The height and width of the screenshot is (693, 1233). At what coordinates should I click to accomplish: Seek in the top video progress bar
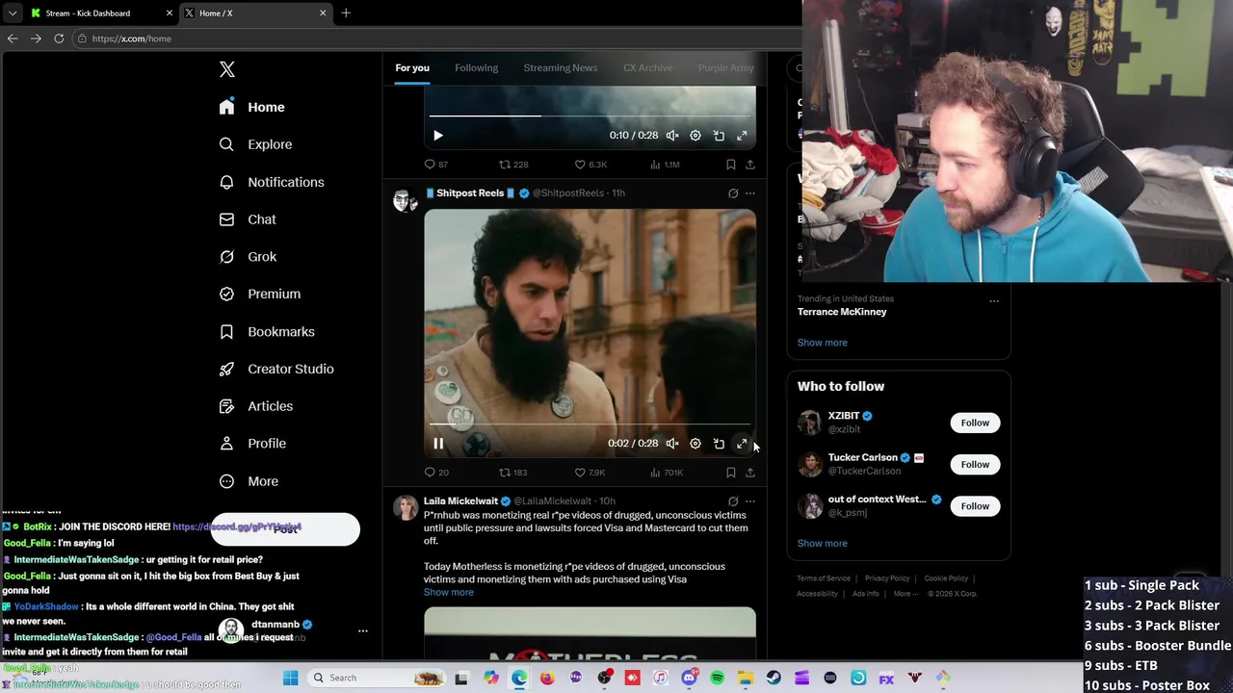pyautogui.click(x=590, y=115)
